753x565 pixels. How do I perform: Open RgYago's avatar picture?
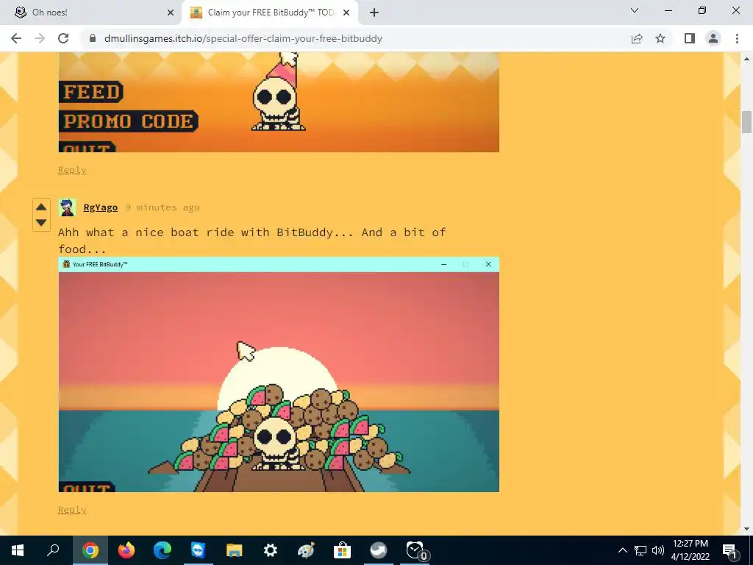pos(67,207)
